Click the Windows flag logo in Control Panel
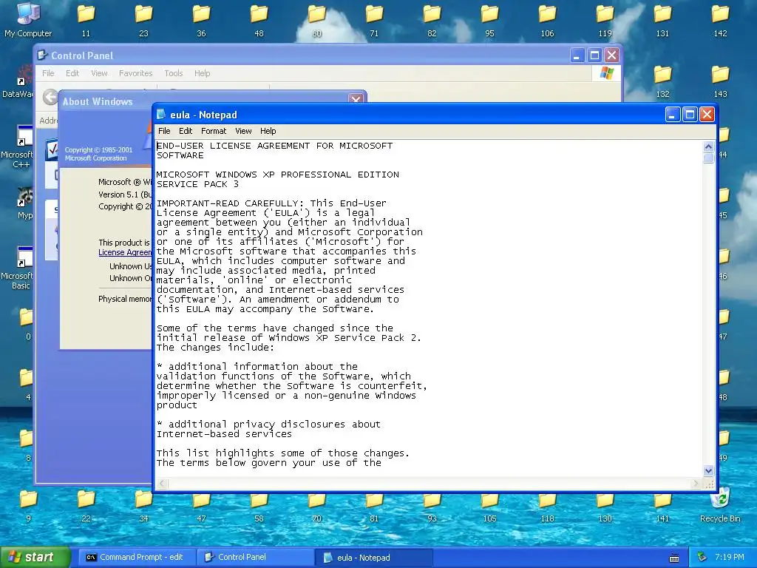The image size is (757, 568). point(606,73)
